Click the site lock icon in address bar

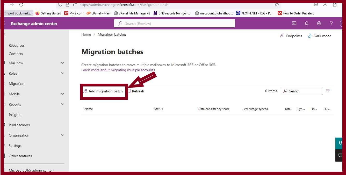(x=68, y=5)
